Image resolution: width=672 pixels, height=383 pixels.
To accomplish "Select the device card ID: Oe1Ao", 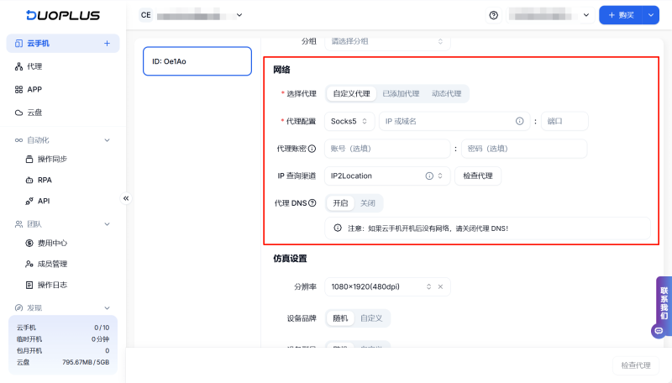I will 197,61.
